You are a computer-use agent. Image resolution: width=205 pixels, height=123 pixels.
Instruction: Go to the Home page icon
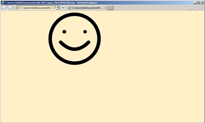click(x=191, y=8)
